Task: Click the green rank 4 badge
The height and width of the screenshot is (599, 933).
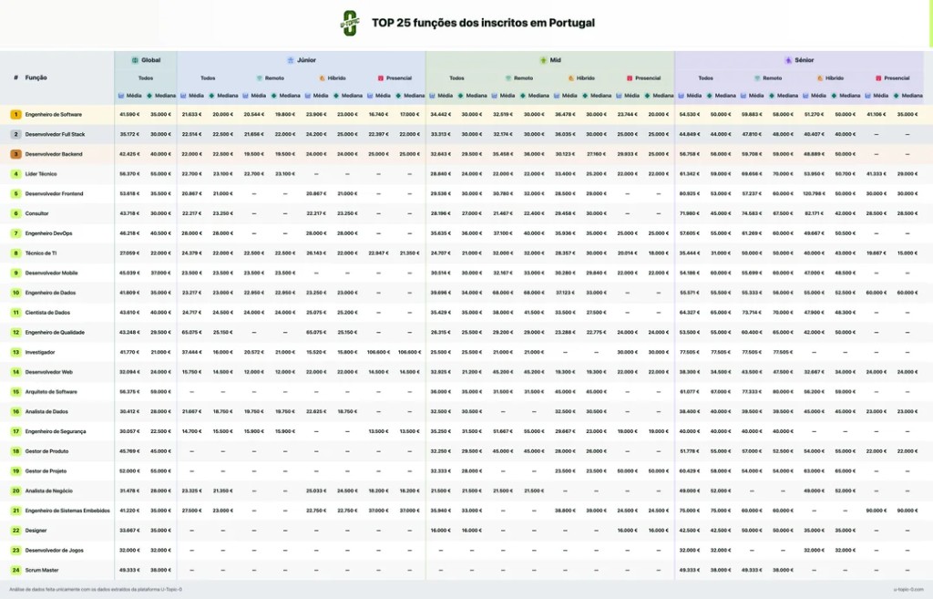Action: (16, 174)
